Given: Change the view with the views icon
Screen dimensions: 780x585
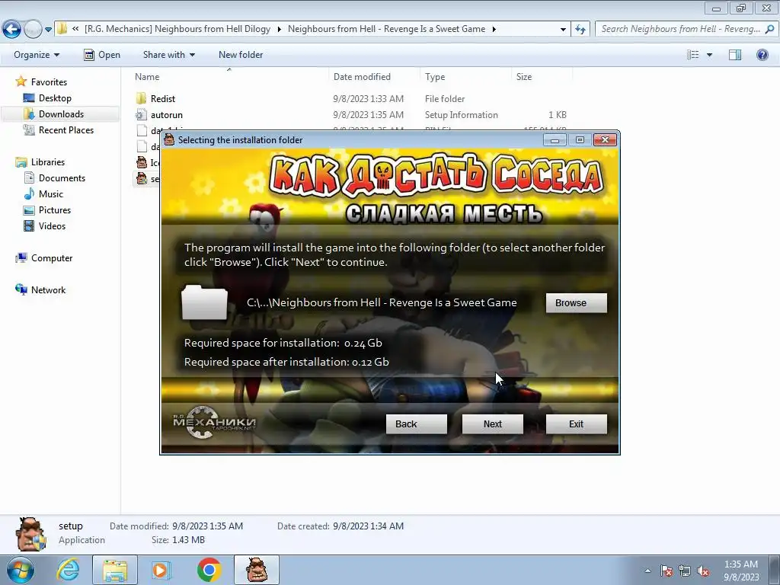Looking at the screenshot, I should pyautogui.click(x=693, y=55).
